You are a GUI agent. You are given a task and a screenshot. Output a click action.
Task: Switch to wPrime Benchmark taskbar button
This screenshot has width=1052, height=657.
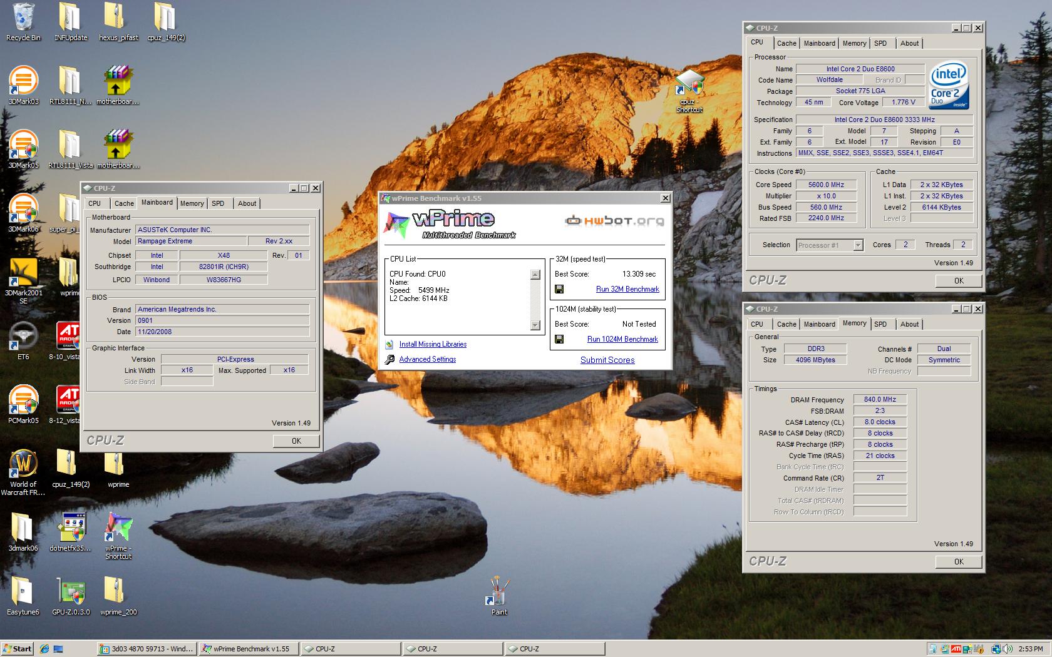pyautogui.click(x=249, y=649)
